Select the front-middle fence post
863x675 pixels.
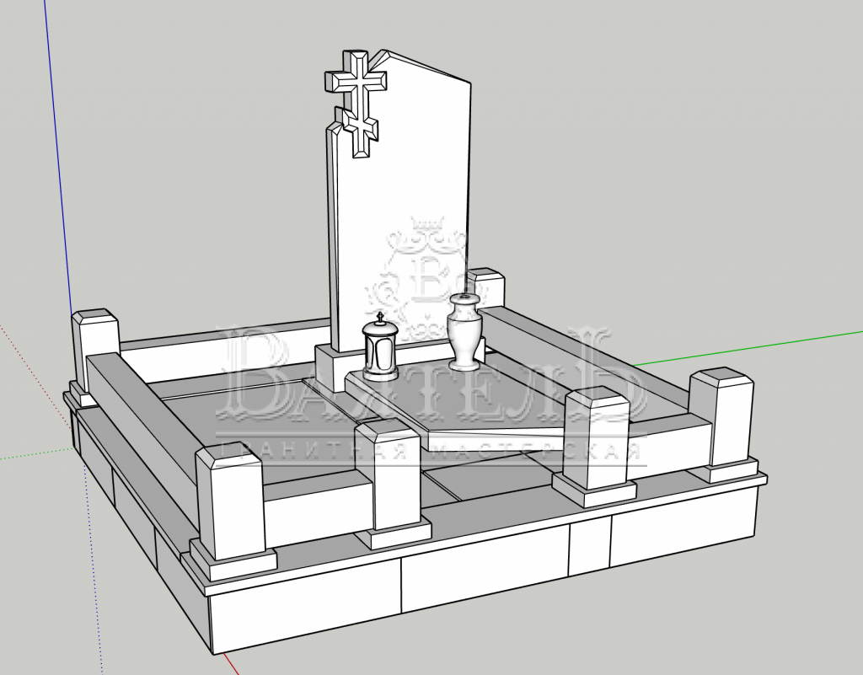pyautogui.click(x=389, y=476)
